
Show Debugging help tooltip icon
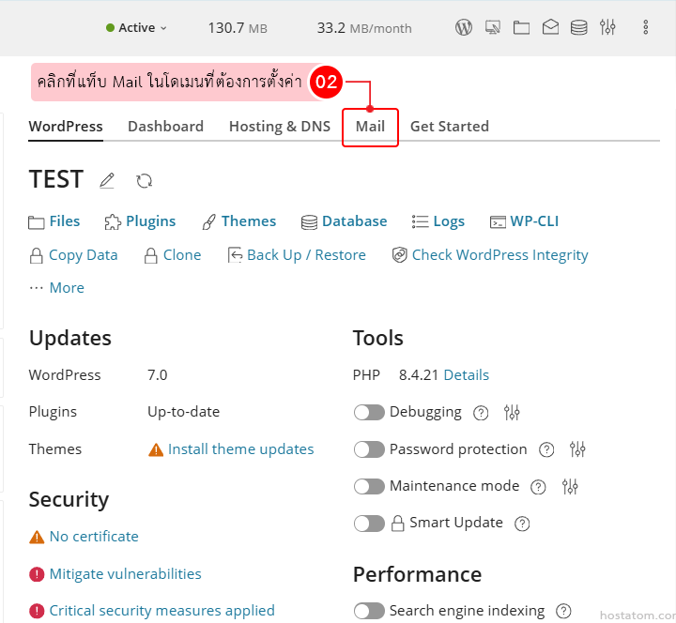(x=481, y=413)
